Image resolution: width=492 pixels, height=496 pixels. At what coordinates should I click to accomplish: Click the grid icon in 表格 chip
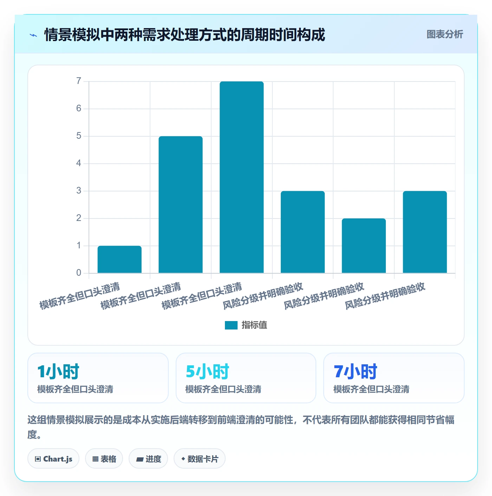pos(96,459)
